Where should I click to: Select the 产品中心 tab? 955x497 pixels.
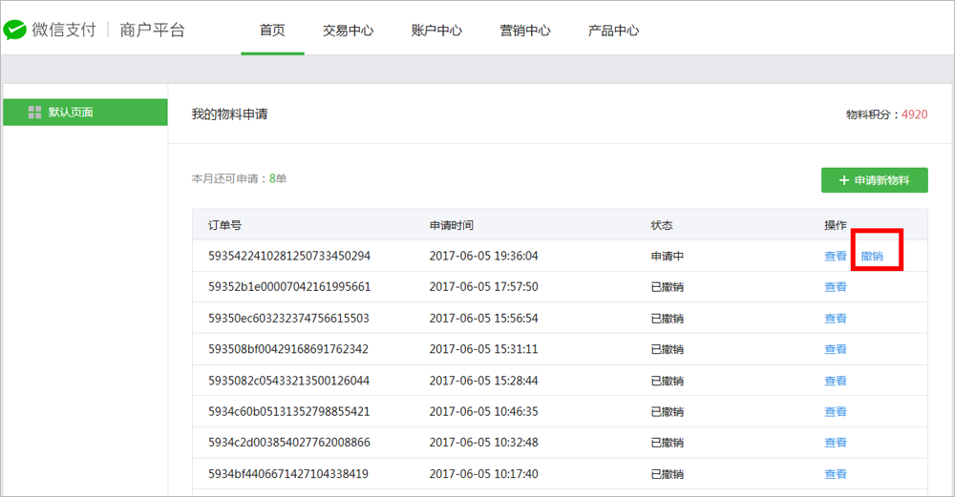pyautogui.click(x=613, y=31)
